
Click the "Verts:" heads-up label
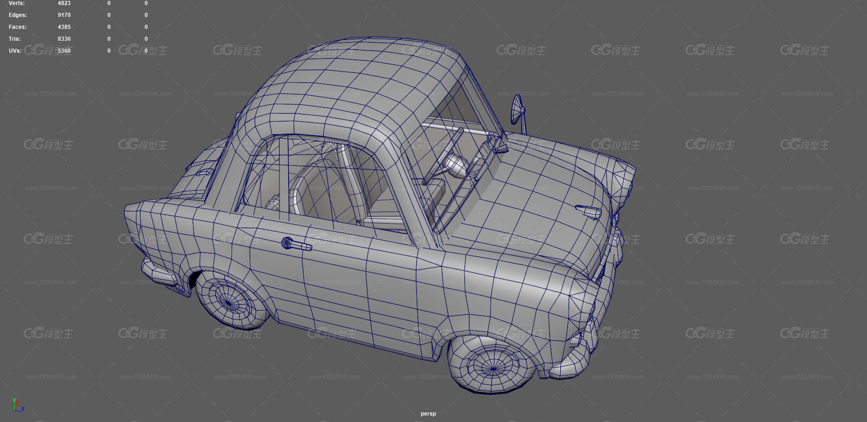coord(17,3)
